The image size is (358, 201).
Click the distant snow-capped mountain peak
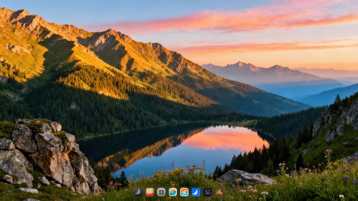[x=242, y=66]
